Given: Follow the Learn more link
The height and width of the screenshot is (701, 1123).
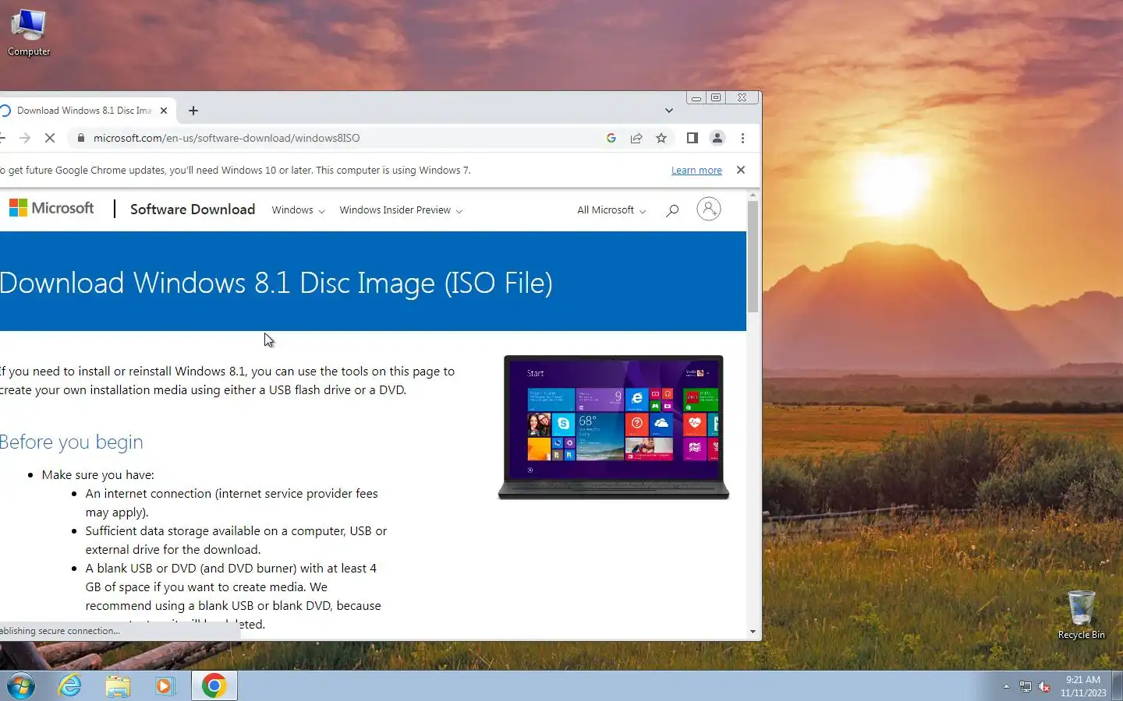Looking at the screenshot, I should (x=696, y=170).
